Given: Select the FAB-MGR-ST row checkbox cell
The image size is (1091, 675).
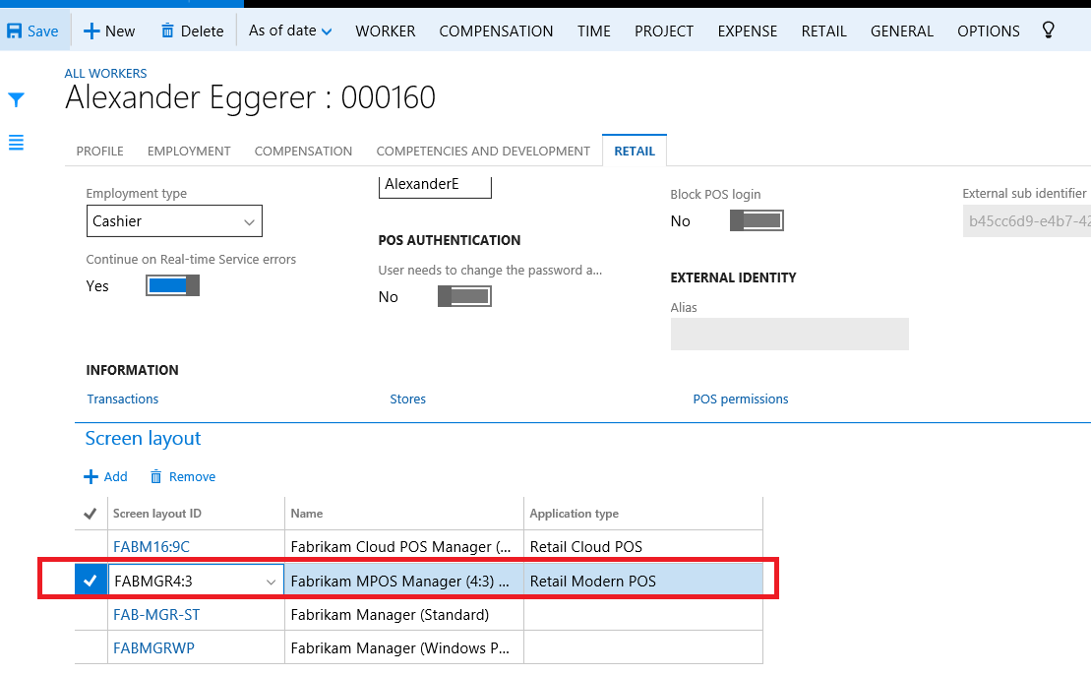Looking at the screenshot, I should point(91,614).
